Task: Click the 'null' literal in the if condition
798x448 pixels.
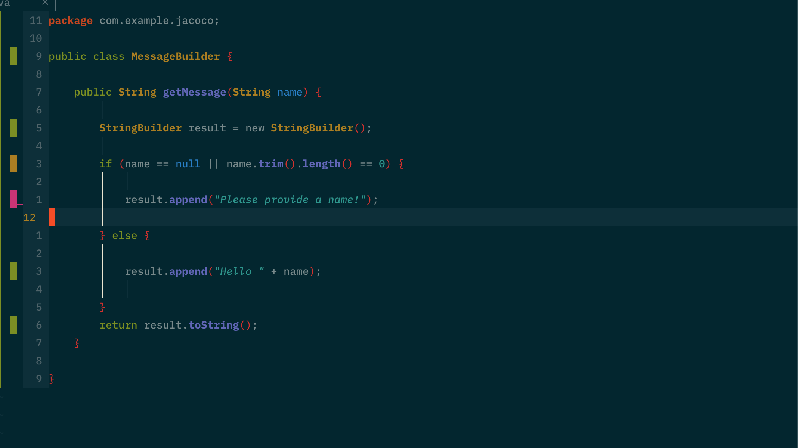Action: 188,164
